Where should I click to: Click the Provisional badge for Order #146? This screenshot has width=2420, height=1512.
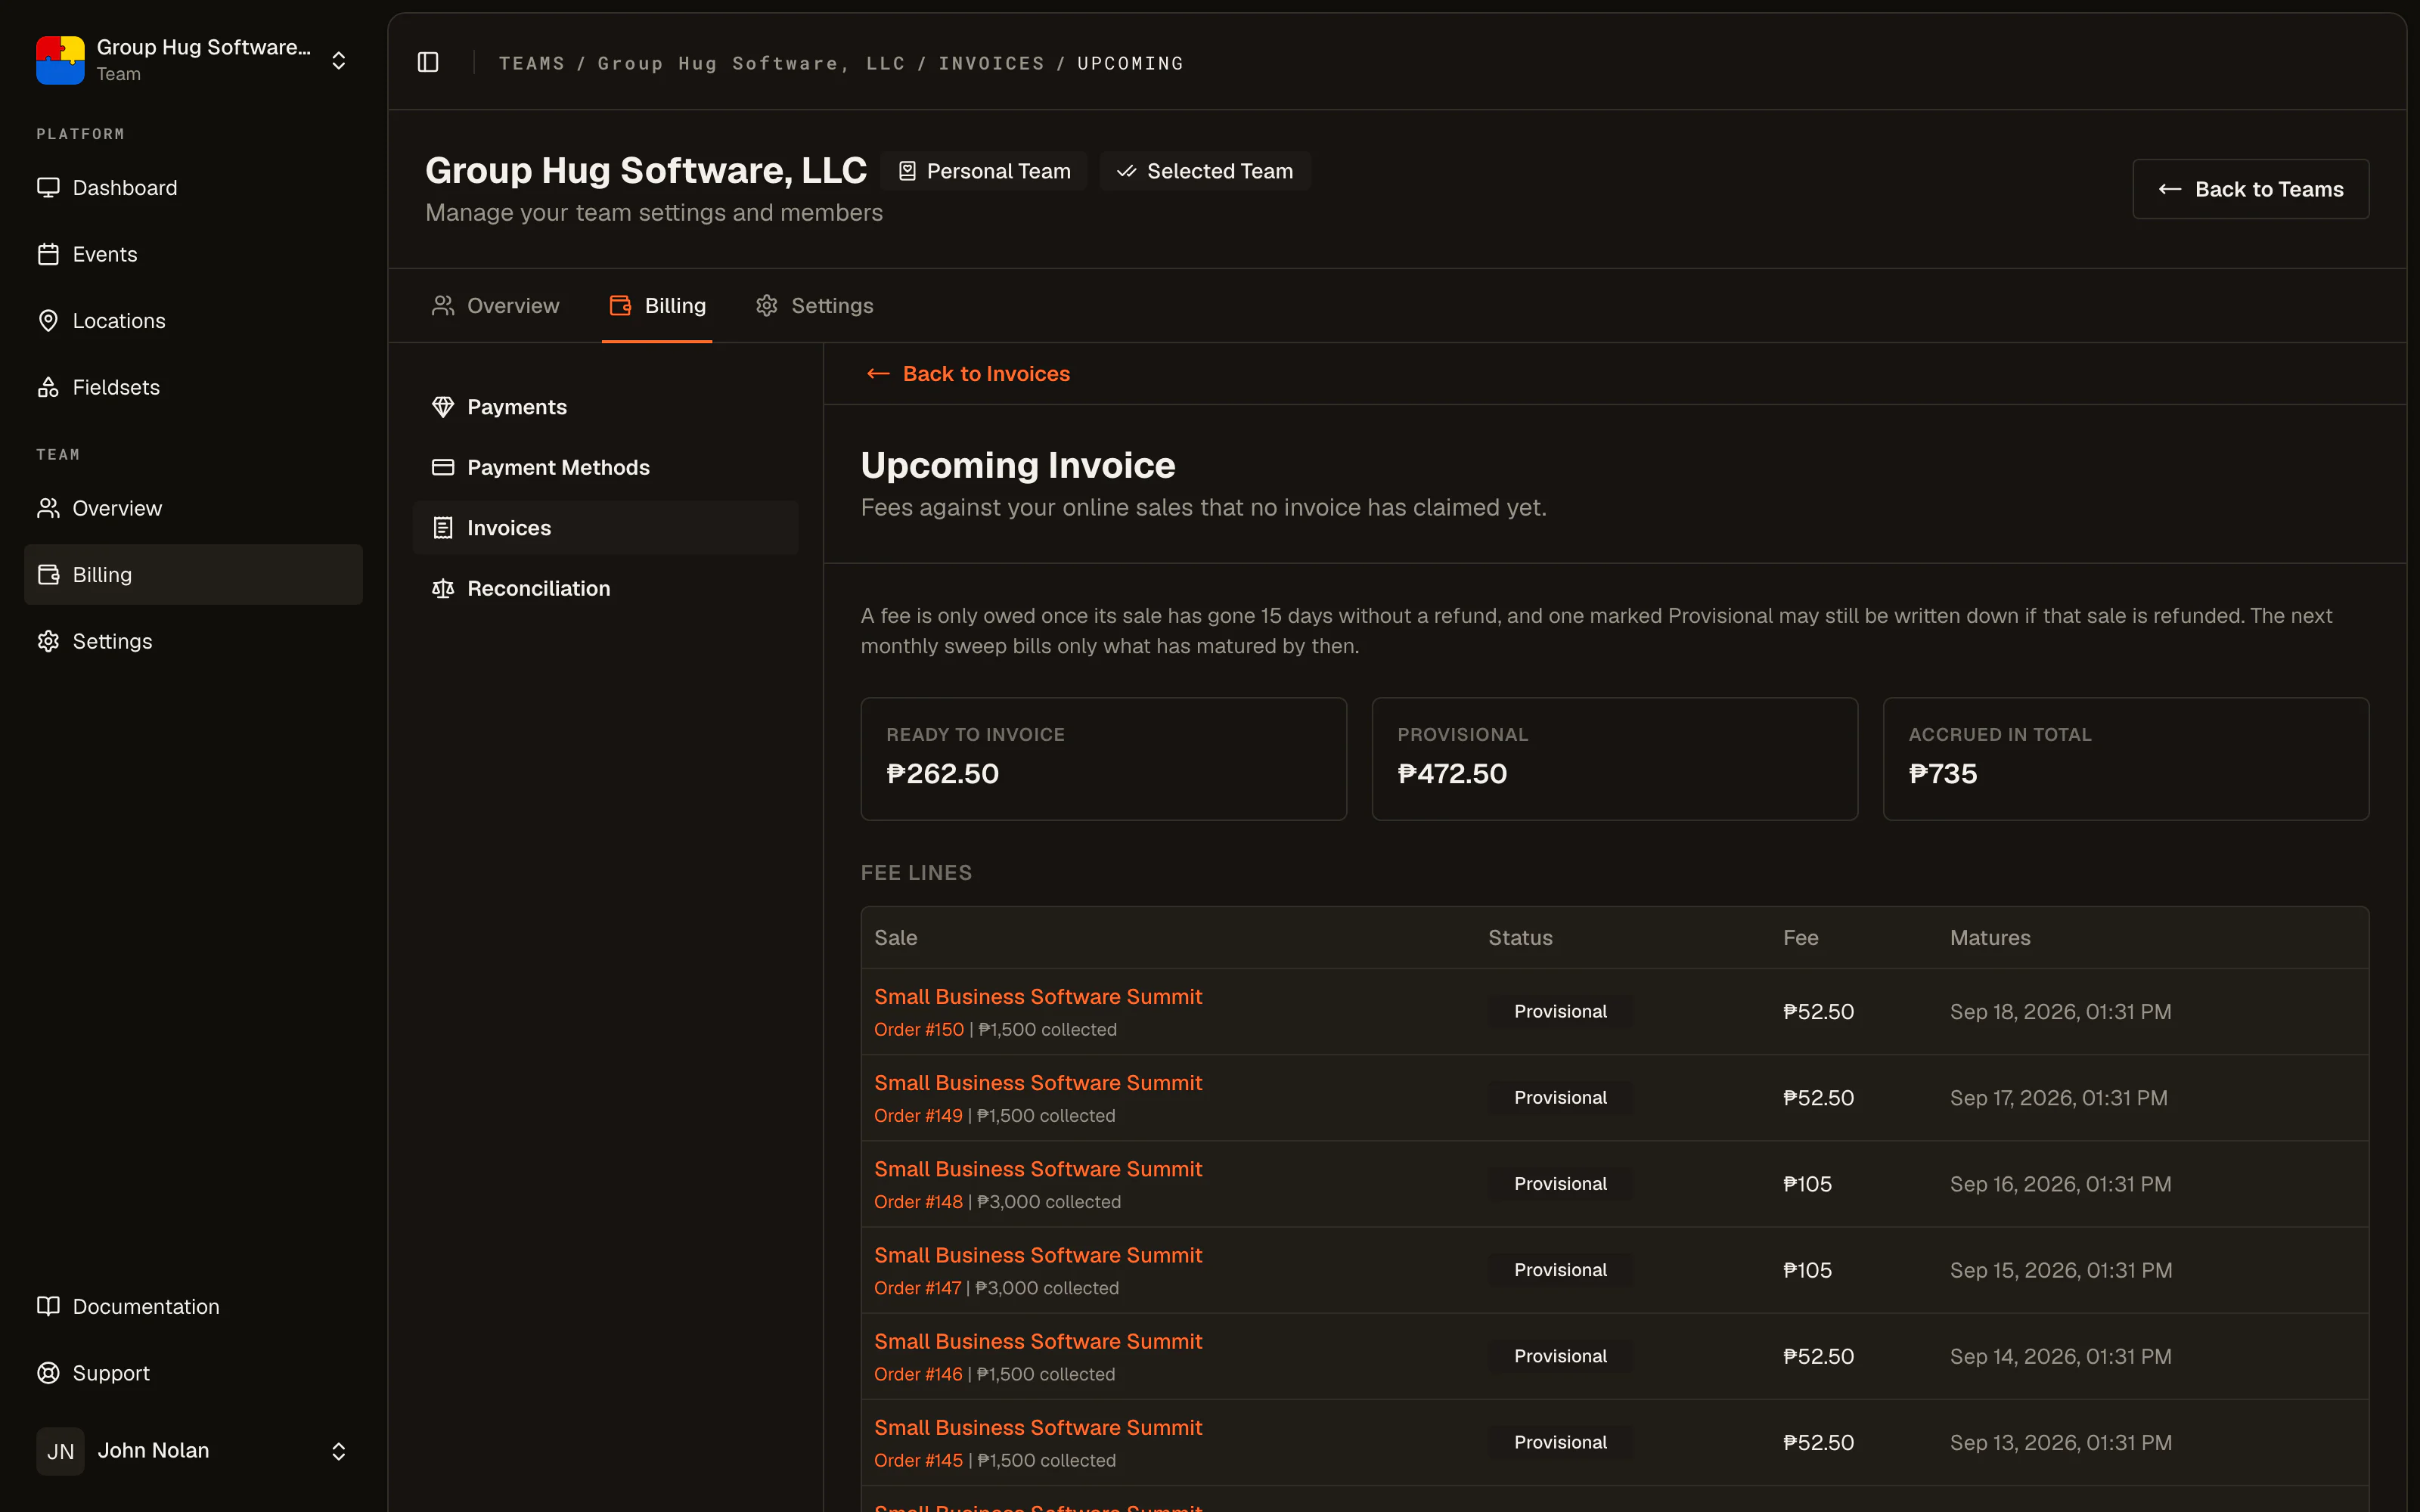pyautogui.click(x=1560, y=1356)
